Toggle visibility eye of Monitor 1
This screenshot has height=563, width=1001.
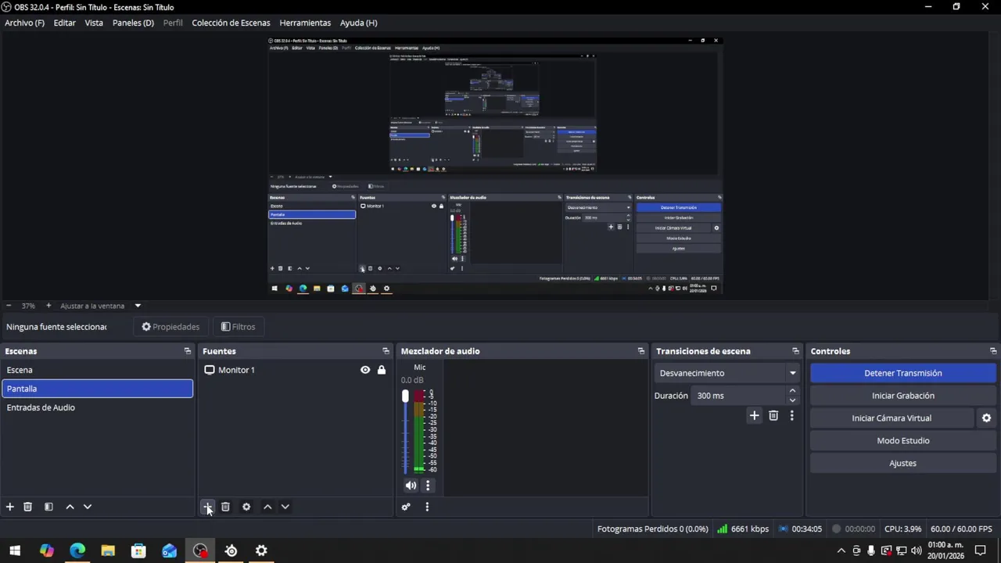click(365, 370)
